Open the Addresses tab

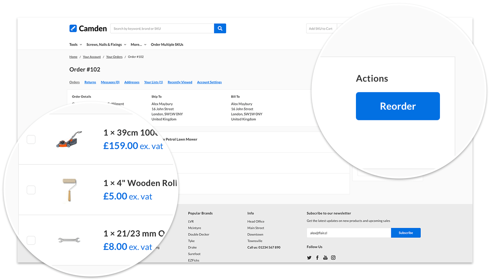132,82
